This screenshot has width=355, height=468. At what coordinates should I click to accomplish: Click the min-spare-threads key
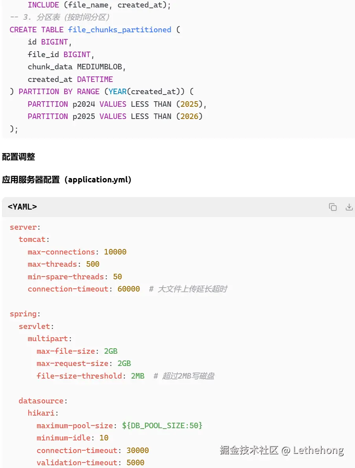(66, 277)
